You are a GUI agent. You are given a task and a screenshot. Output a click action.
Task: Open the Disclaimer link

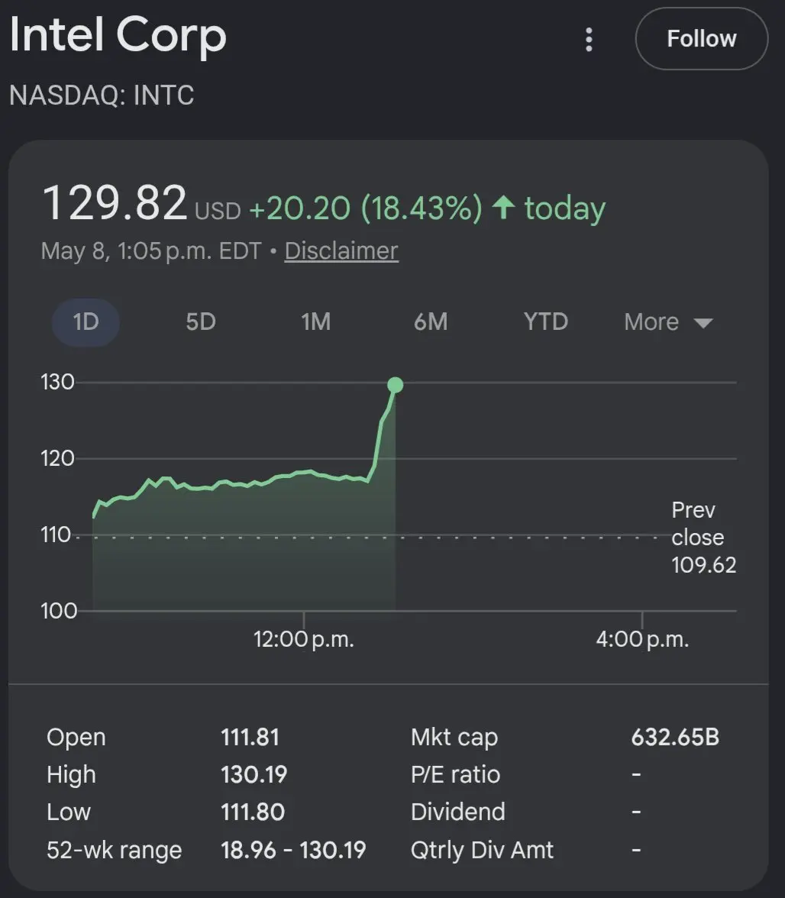coord(341,250)
